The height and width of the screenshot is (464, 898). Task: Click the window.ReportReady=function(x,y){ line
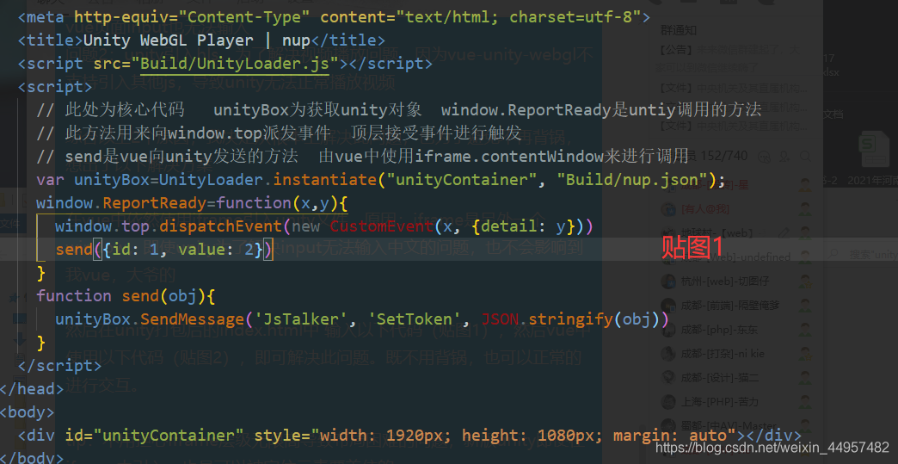point(192,203)
